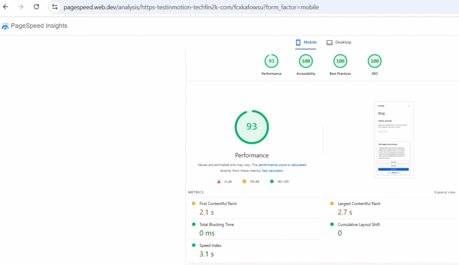Open the PageSpeed Insights title link

pyautogui.click(x=39, y=25)
